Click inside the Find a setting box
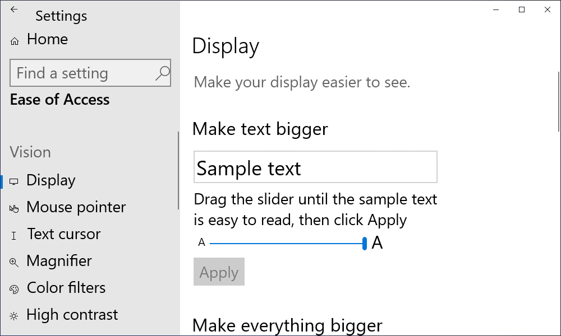561x336 pixels. [90, 73]
